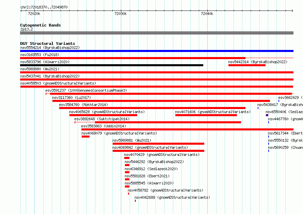The height and width of the screenshot is (214, 303).
Task: Click the 72020k ruler tick label
Action: (34, 14)
